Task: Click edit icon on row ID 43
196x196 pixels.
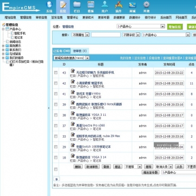Action: (x=73, y=71)
